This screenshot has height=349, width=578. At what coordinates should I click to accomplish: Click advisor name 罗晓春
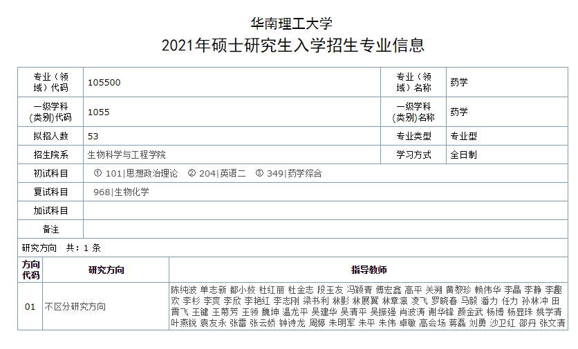click(444, 301)
